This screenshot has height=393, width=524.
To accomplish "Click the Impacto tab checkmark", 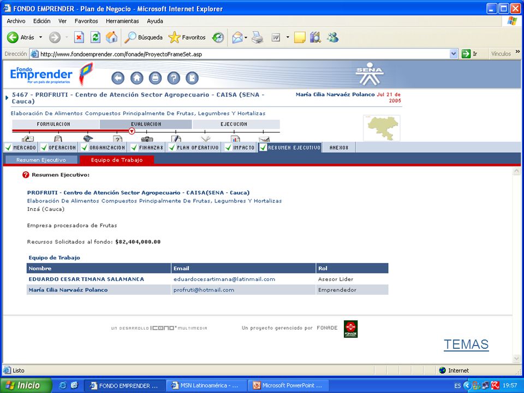I will click(x=228, y=147).
